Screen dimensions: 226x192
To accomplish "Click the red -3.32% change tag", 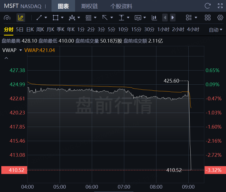I will pos(215,170).
